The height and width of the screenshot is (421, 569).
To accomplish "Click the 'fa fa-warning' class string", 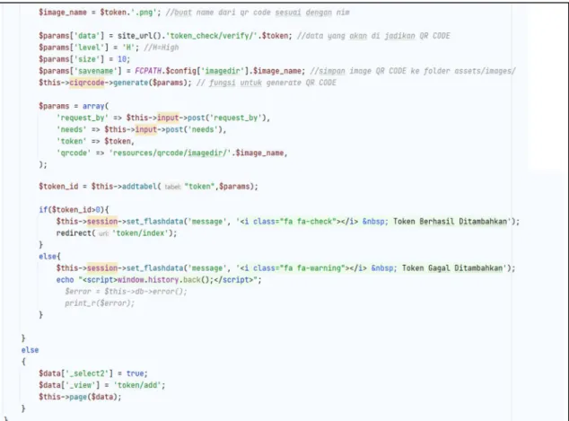I will 314,268.
